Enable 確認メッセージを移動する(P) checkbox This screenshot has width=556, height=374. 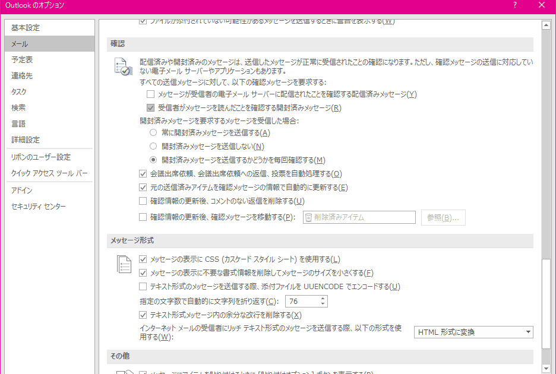click(143, 217)
